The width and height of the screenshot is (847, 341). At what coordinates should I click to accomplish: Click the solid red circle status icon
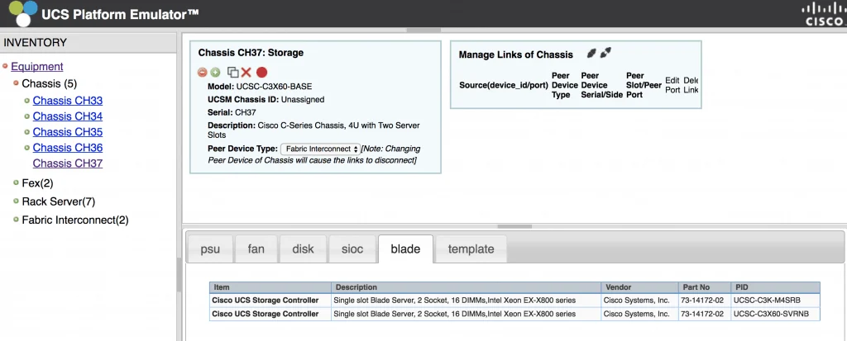[262, 73]
